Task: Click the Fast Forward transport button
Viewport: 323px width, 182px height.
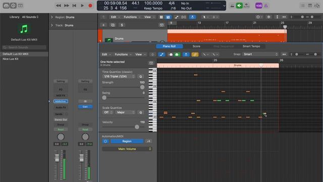Action: (66, 6)
